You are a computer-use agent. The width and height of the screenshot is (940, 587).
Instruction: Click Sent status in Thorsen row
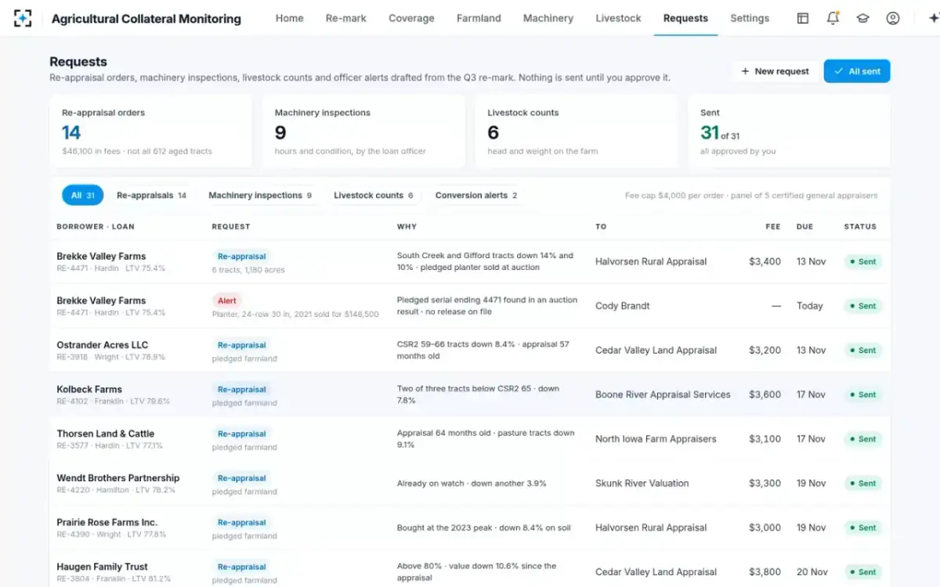coord(862,439)
